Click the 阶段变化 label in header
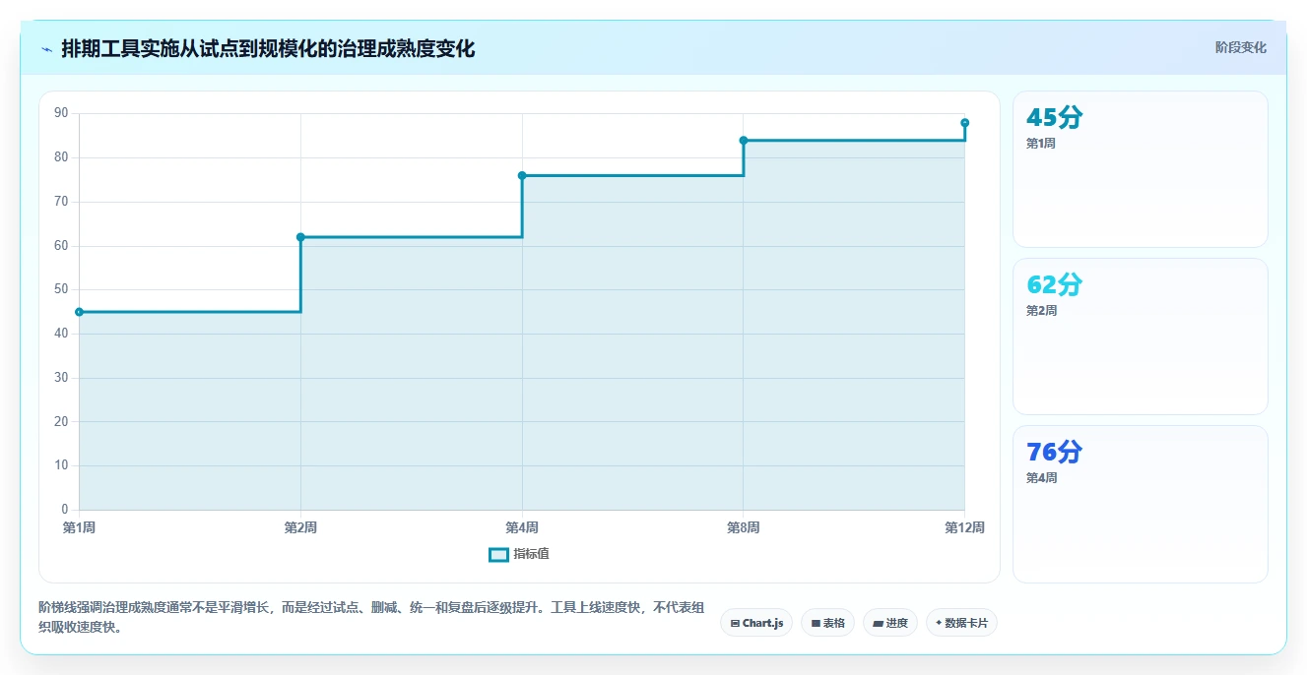Screen dimensions: 1307x675 (x=1240, y=47)
